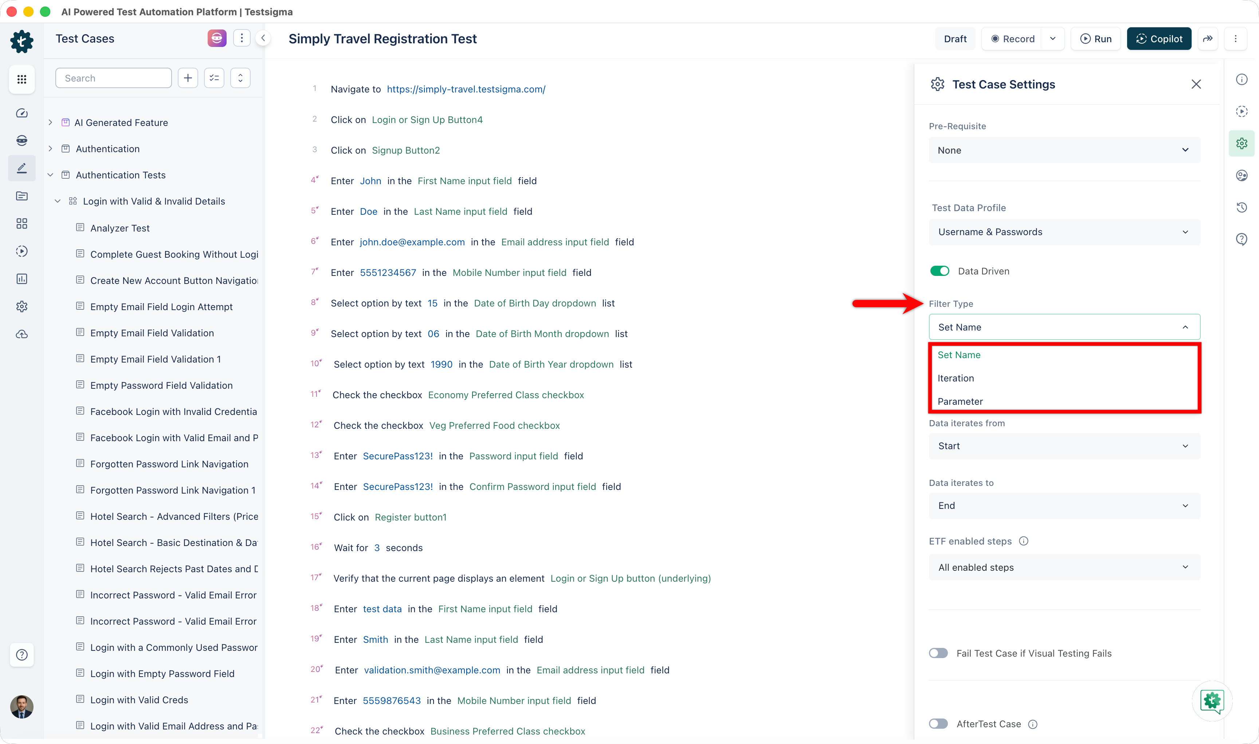Select step 16 Wait for 3 seconds
The image size is (1259, 744).
pos(379,548)
